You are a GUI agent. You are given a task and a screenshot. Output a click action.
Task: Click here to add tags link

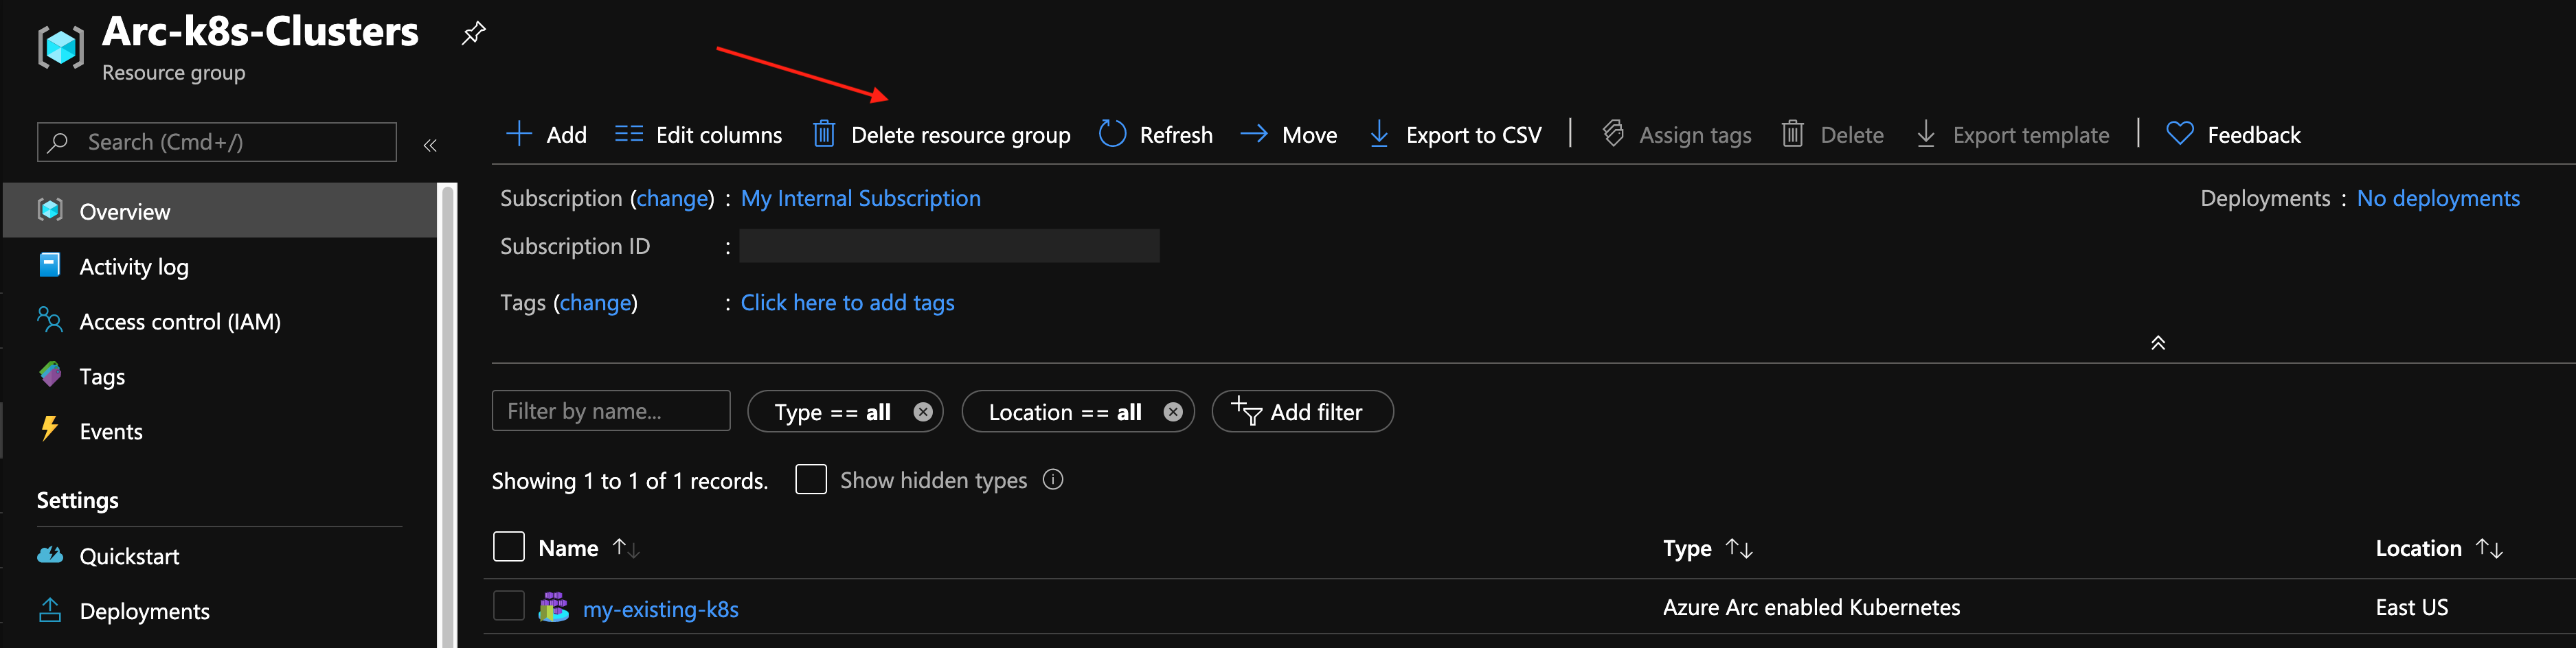point(848,302)
